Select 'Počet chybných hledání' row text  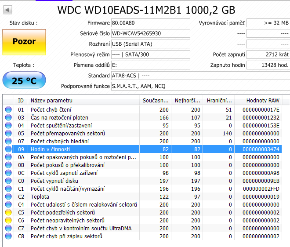click(x=60, y=142)
